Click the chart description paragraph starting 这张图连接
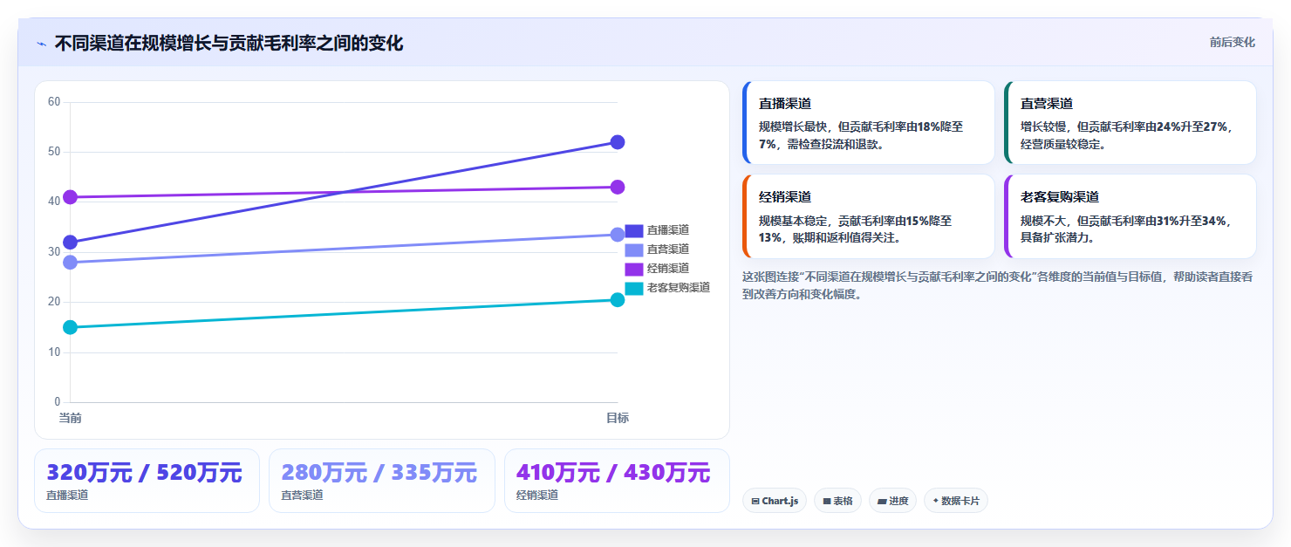Viewport: 1291px width, 547px height. pyautogui.click(x=998, y=285)
